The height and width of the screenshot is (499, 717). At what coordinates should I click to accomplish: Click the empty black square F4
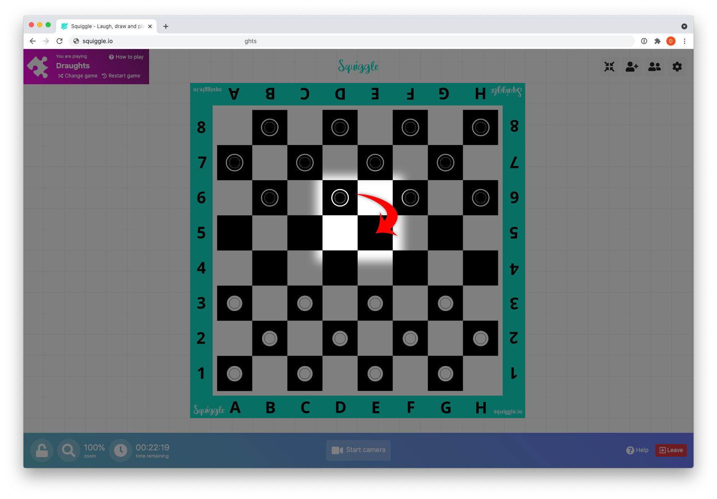[x=410, y=268]
